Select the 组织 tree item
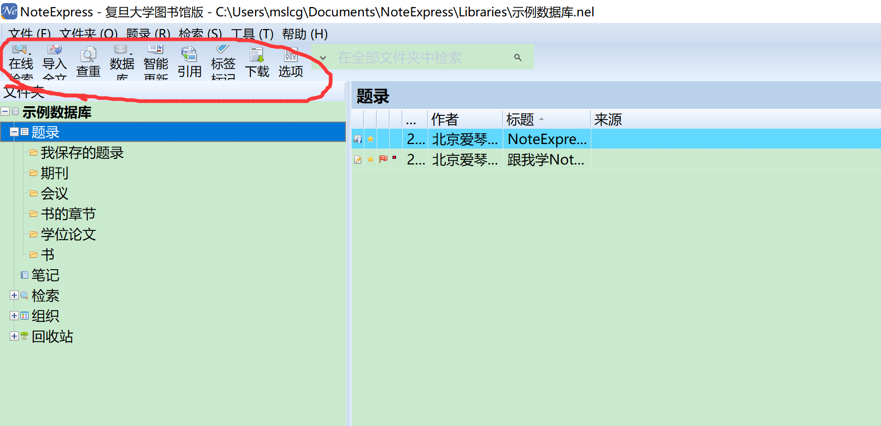The width and height of the screenshot is (881, 426). coord(45,316)
